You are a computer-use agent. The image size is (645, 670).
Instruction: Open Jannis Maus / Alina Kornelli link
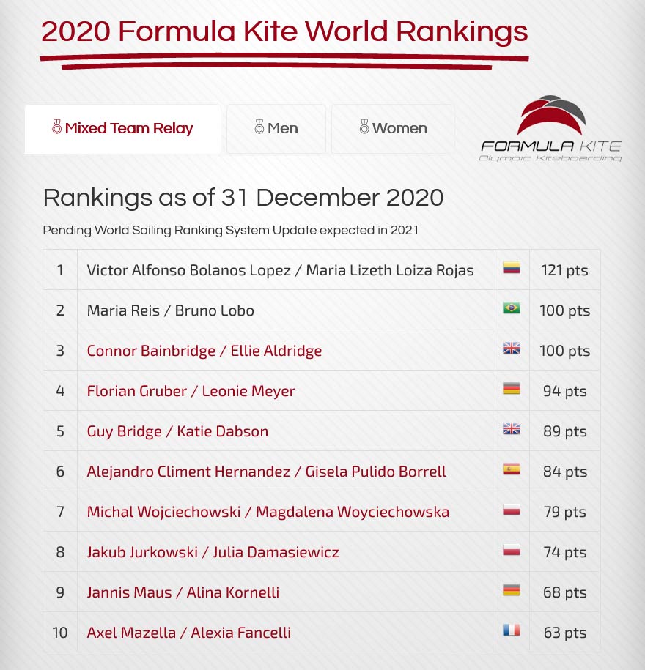(x=183, y=592)
